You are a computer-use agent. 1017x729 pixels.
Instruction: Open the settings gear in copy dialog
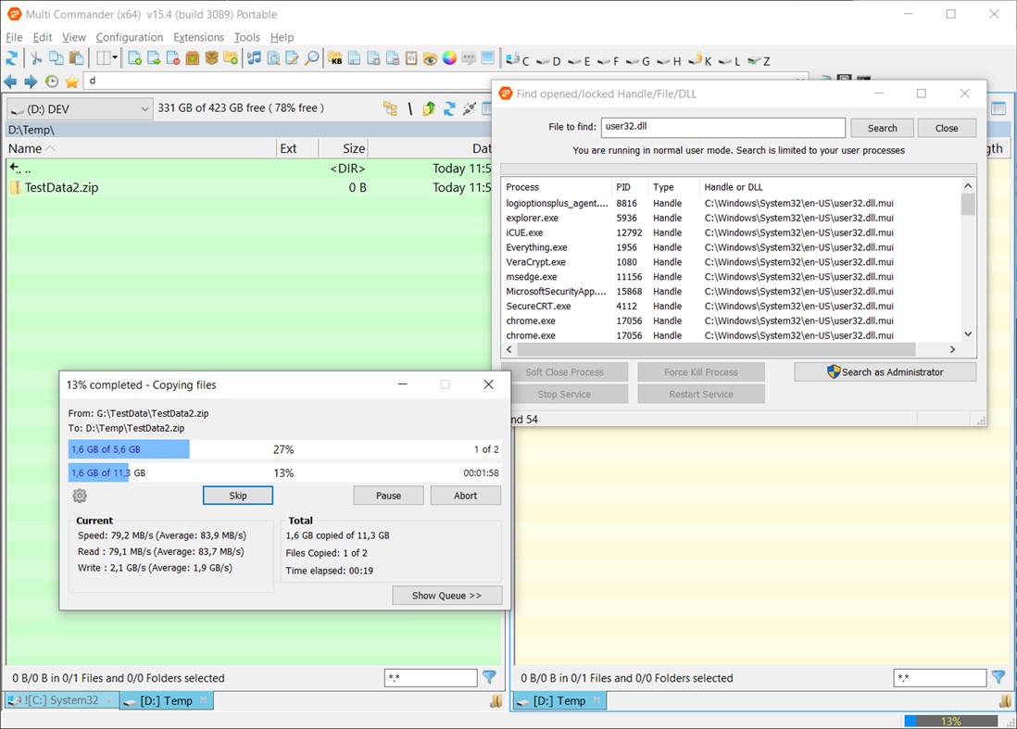pyautogui.click(x=79, y=496)
